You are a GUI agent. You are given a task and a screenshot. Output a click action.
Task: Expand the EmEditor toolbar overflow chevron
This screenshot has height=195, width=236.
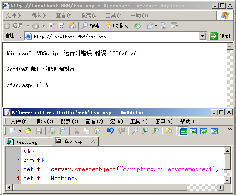230,129
